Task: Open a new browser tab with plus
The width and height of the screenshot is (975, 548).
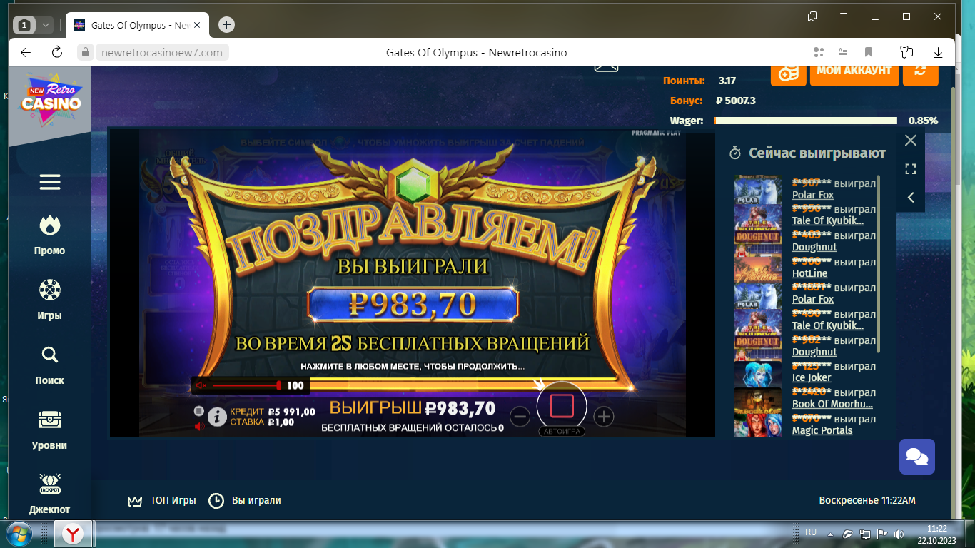Action: (x=226, y=24)
